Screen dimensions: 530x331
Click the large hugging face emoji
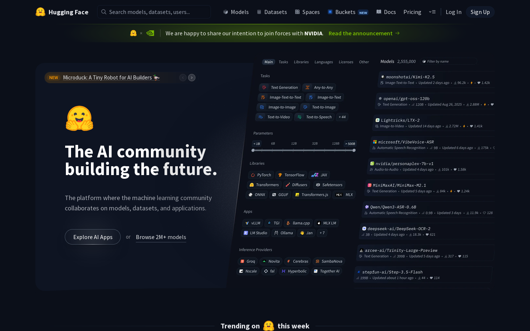(x=79, y=118)
